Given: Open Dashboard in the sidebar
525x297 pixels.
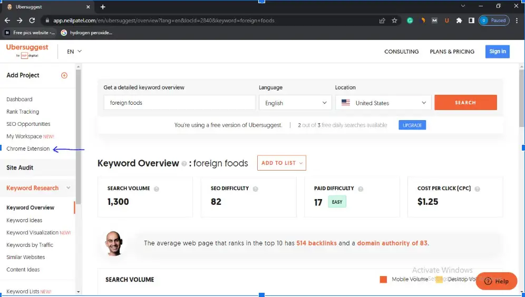Looking at the screenshot, I should click(20, 100).
